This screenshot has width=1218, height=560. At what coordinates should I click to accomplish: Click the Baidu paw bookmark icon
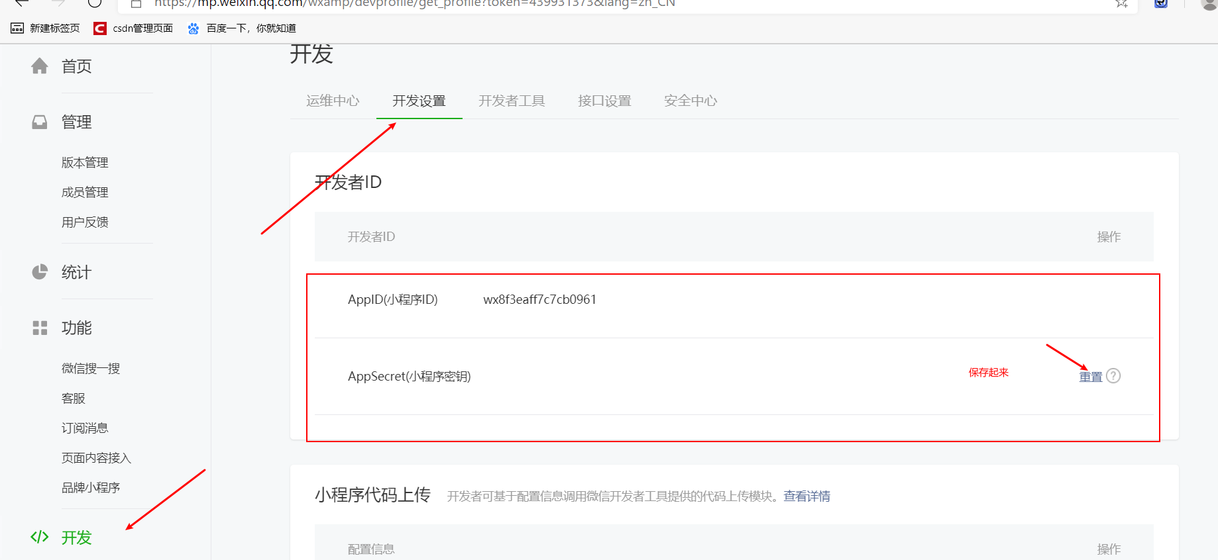(x=194, y=28)
